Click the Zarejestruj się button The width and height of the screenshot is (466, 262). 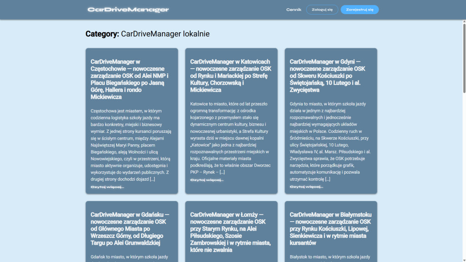(360, 10)
